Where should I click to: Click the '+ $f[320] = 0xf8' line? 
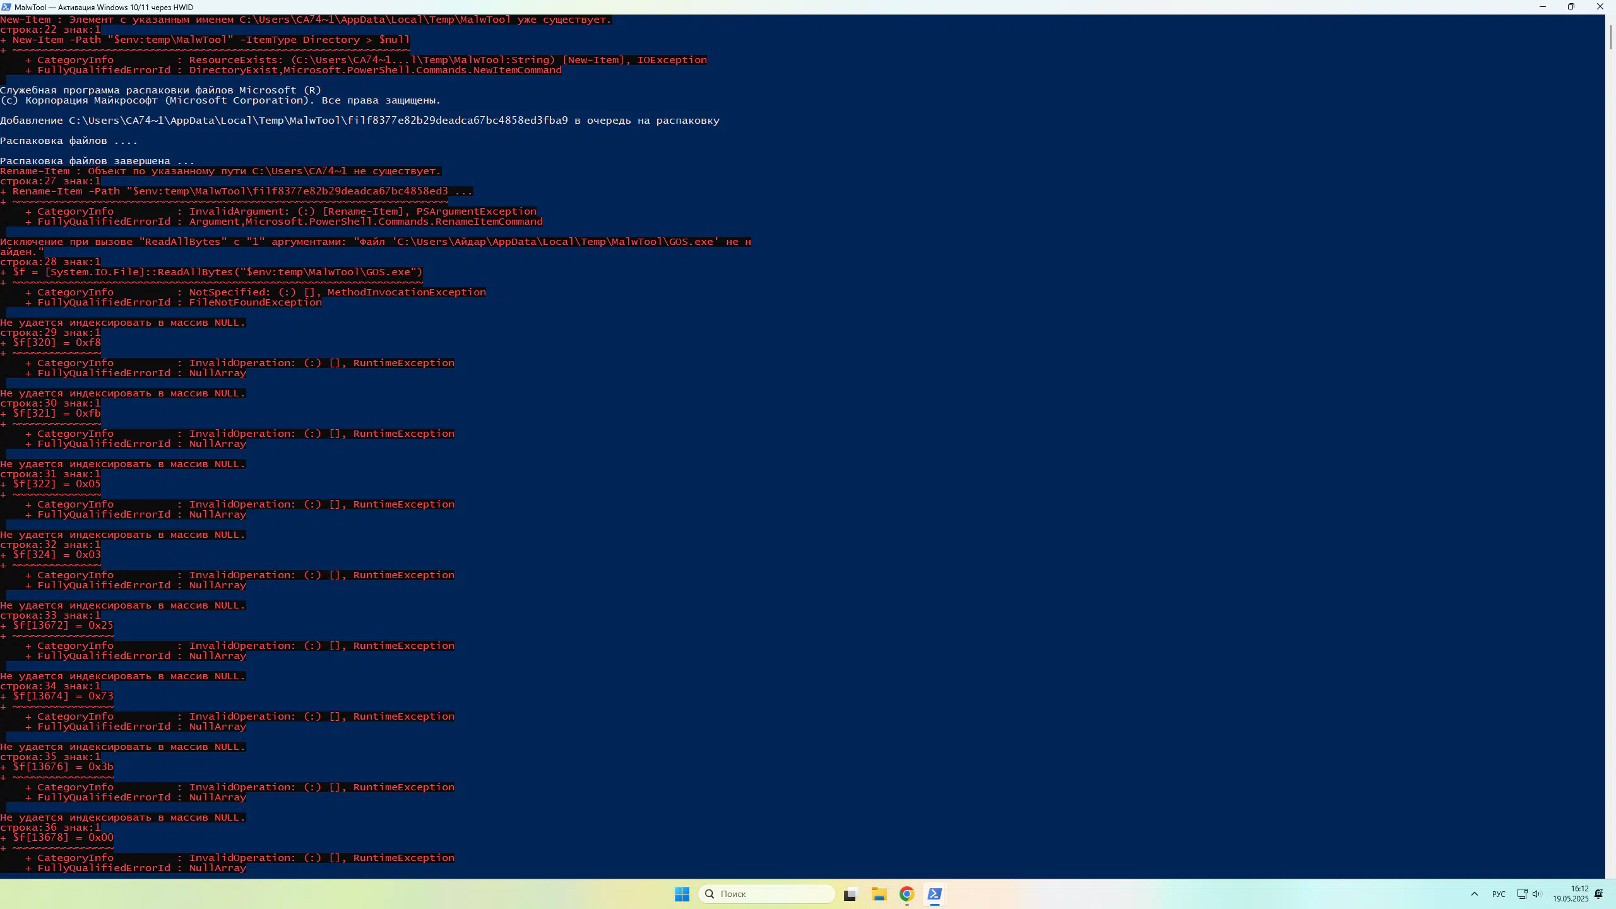click(x=50, y=343)
